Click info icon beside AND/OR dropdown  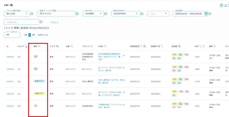(106, 14)
